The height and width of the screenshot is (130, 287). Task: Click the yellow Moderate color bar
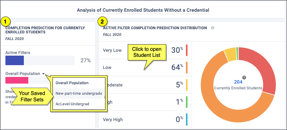coord(187,85)
